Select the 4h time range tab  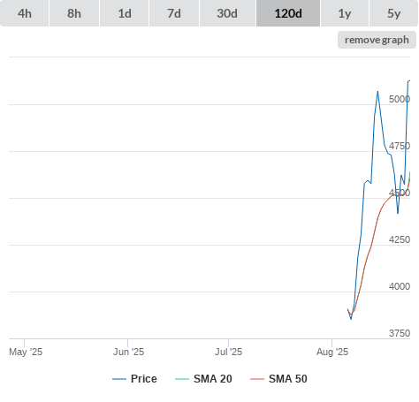point(24,13)
